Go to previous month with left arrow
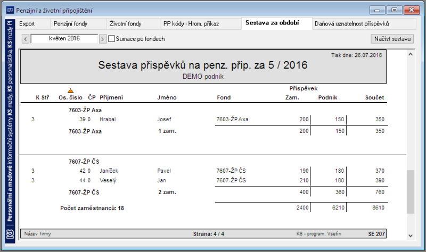Screen dimensions: 426x252 tap(25, 39)
